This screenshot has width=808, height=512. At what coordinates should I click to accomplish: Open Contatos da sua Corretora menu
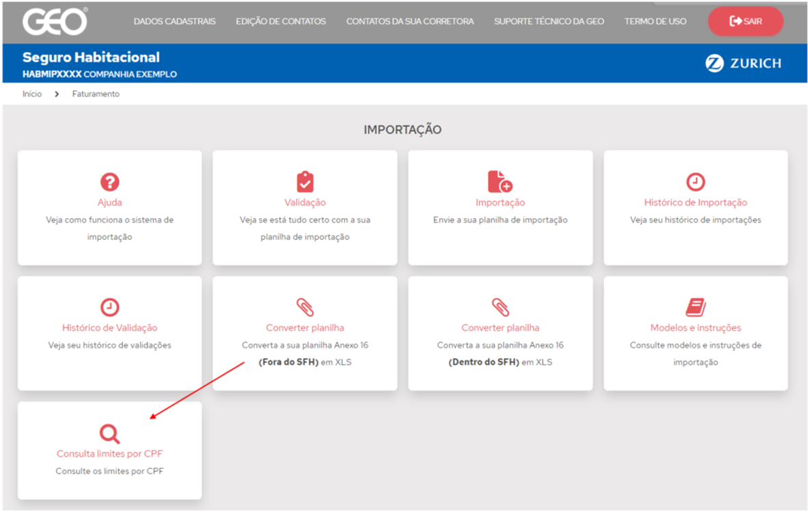pos(410,21)
